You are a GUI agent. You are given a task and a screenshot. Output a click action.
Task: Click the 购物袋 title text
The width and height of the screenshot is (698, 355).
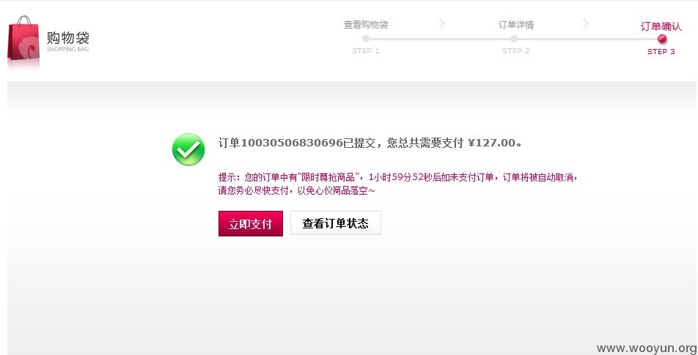68,37
